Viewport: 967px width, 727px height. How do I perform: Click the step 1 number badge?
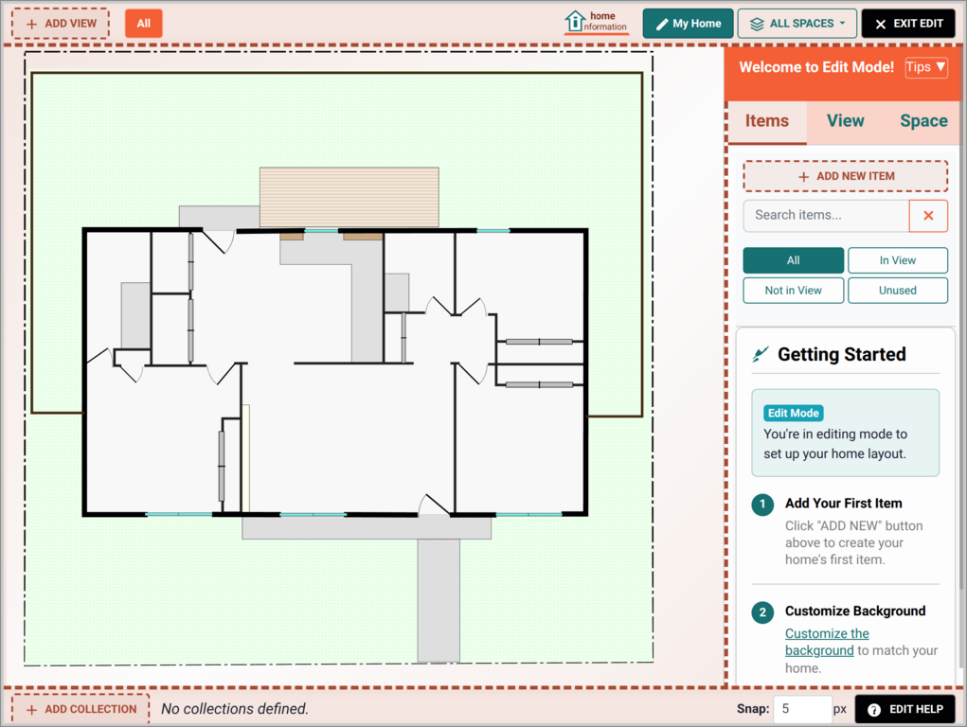[762, 505]
